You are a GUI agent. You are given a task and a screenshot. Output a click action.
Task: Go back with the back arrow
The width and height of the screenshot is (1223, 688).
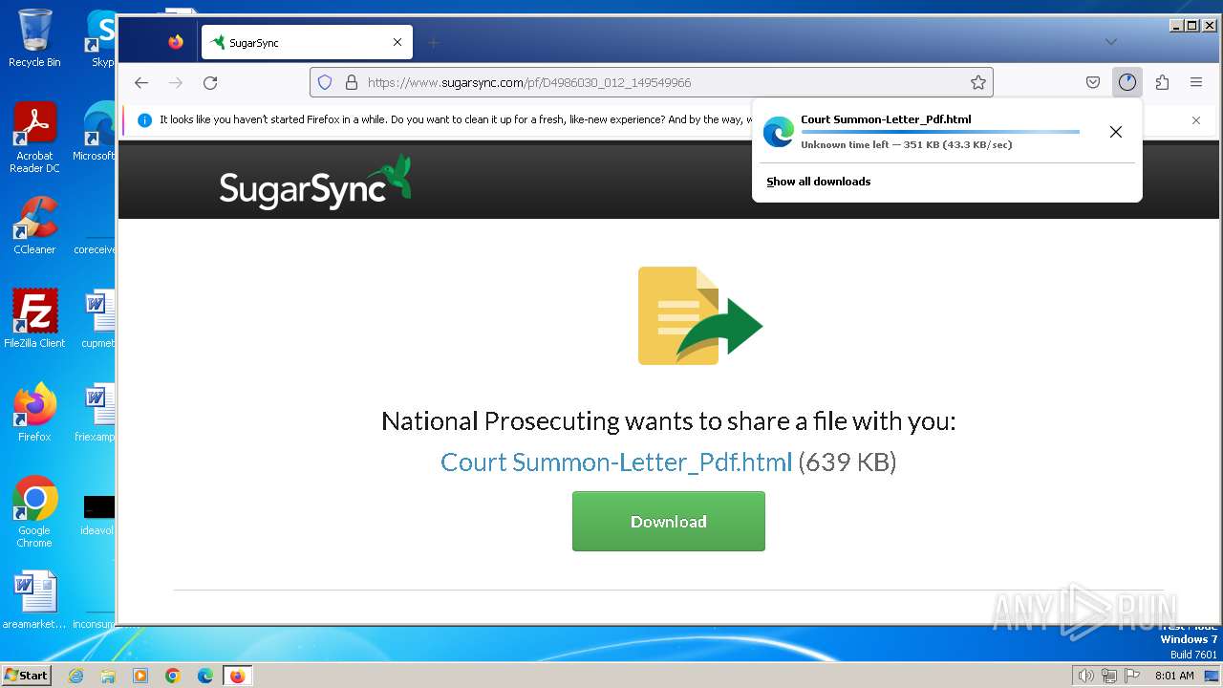coord(141,82)
